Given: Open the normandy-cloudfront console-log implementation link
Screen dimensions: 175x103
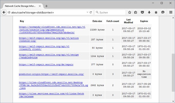Looking at the screenshot, I should (x=52, y=30).
